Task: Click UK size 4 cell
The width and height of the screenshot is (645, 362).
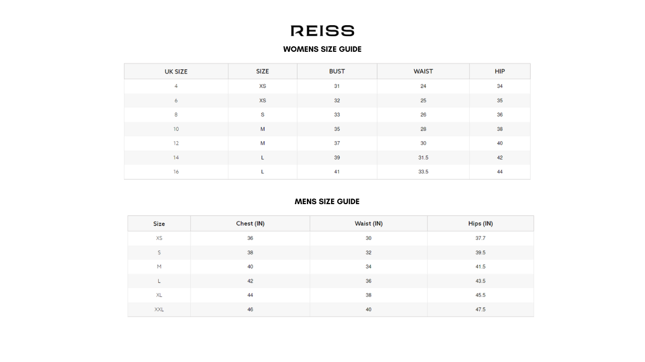Action: (x=176, y=86)
